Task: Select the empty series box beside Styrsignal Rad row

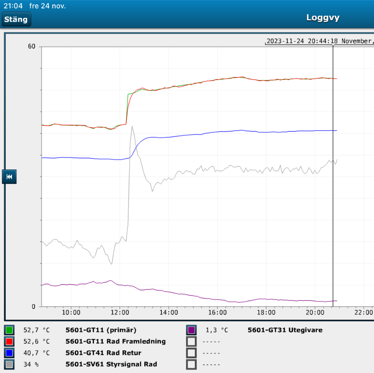Action: (x=191, y=364)
